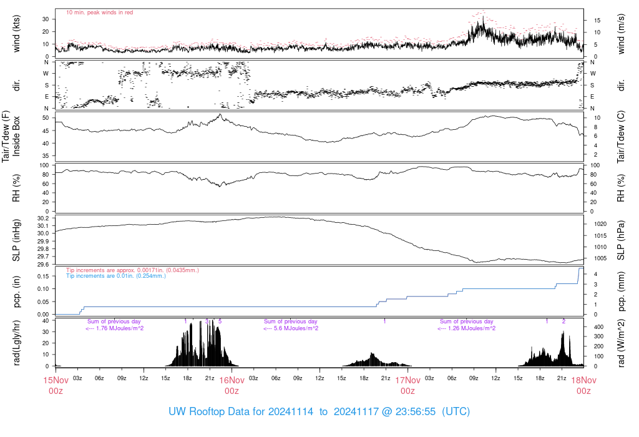Click the '0.15' tick on the precipitation axis

[43, 277]
